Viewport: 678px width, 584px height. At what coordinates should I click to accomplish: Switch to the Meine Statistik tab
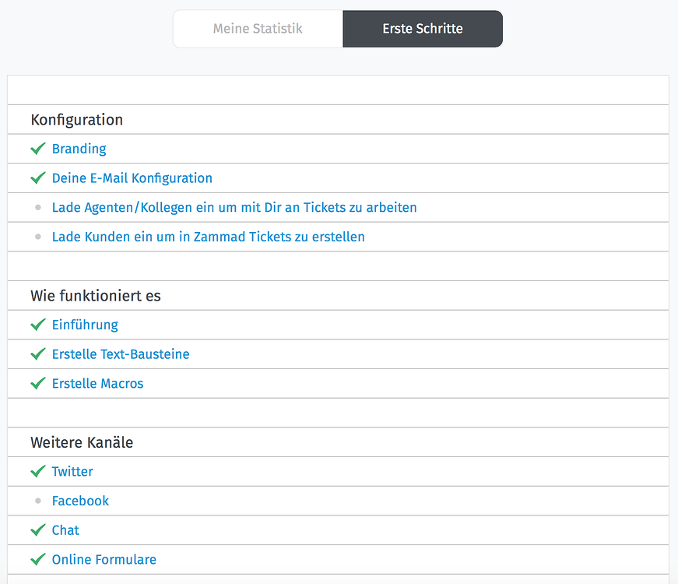[x=257, y=28]
